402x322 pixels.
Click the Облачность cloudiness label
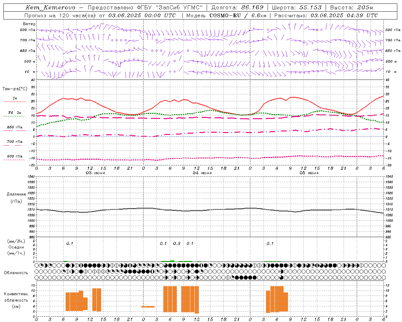16,273
